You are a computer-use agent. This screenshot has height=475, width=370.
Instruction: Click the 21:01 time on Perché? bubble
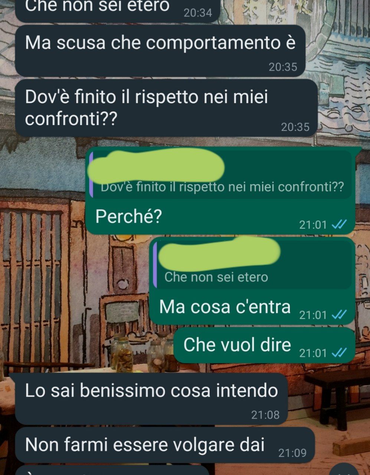tap(313, 225)
